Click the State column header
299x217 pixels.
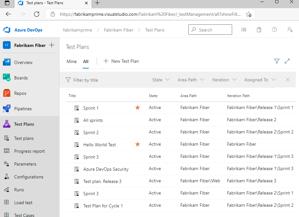coord(153,96)
